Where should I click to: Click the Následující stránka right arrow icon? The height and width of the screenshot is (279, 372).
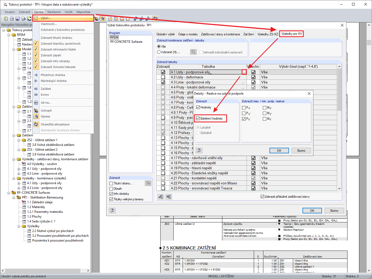(x=36, y=81)
